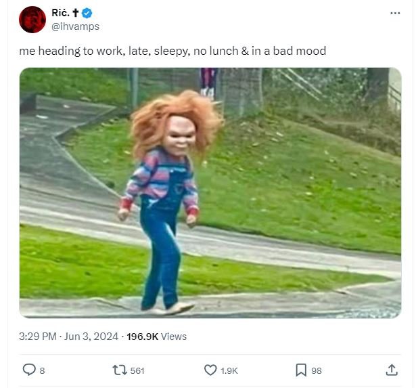416x388 pixels.
Task: Open the @ihvamps handle link
Action: pos(75,26)
